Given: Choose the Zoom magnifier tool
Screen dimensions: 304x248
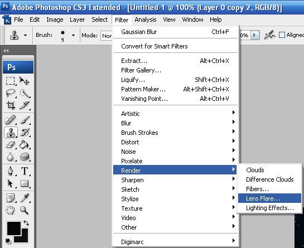Looking at the screenshot, I should coord(25,210).
